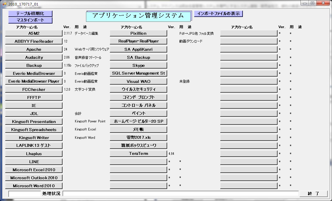Image resolution: width=332 pixels, height=201 pixels.
Task: Click version 4.94 beside TeraTerm
Action: 171,154
